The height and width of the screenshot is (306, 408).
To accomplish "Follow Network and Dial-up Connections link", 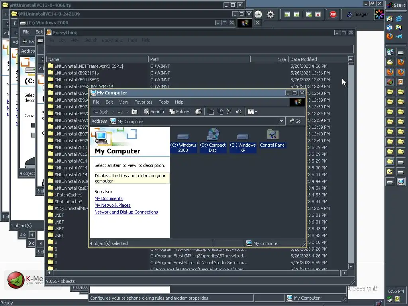I will tap(126, 212).
